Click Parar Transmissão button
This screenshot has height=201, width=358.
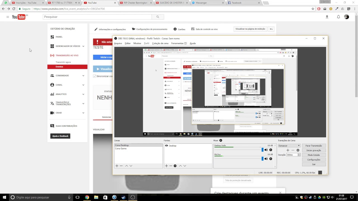314,146
